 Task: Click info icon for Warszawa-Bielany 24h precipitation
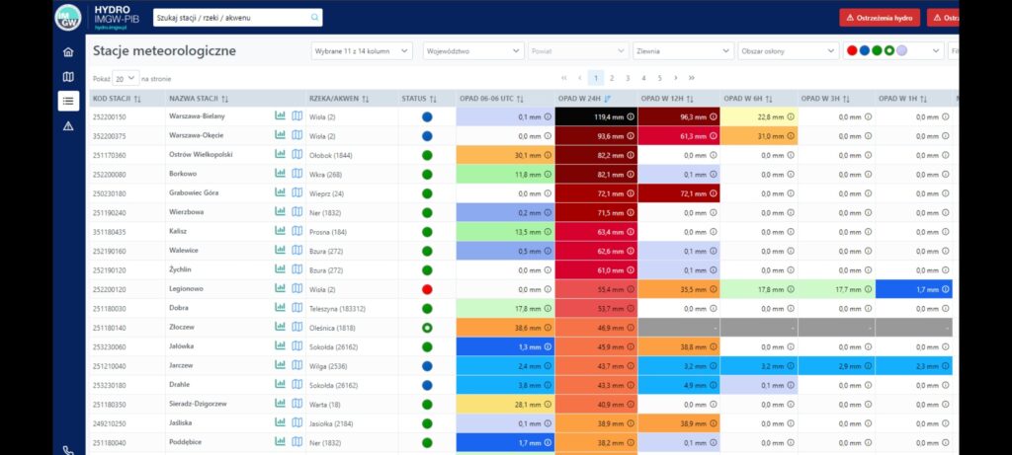pyautogui.click(x=631, y=116)
